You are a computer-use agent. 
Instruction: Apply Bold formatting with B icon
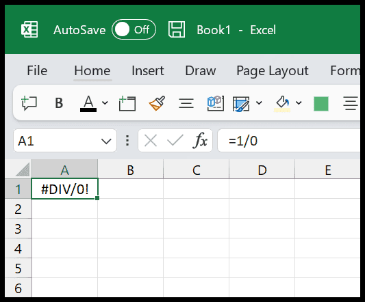pyautogui.click(x=59, y=103)
